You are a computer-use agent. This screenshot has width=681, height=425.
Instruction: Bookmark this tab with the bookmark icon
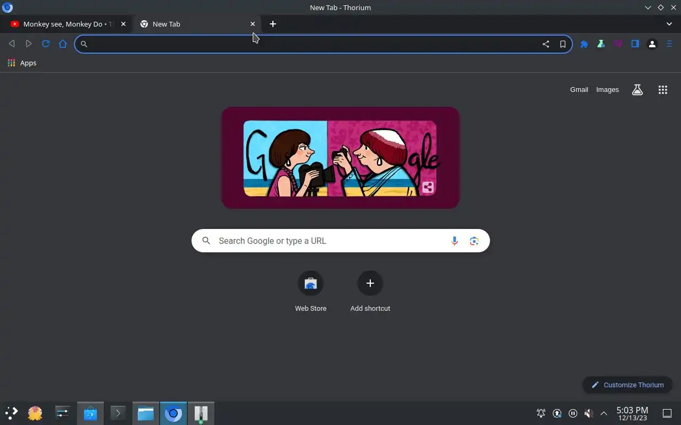562,44
